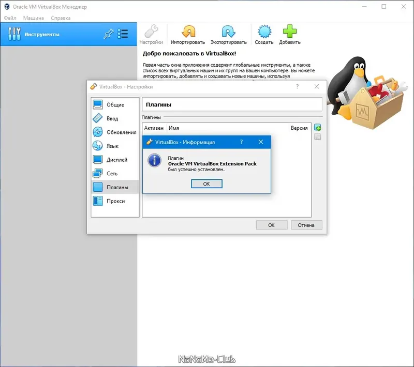This screenshot has width=414, height=367.
Task: Close the Oracle VM VirtualBox Manager window
Action: tap(404, 7)
